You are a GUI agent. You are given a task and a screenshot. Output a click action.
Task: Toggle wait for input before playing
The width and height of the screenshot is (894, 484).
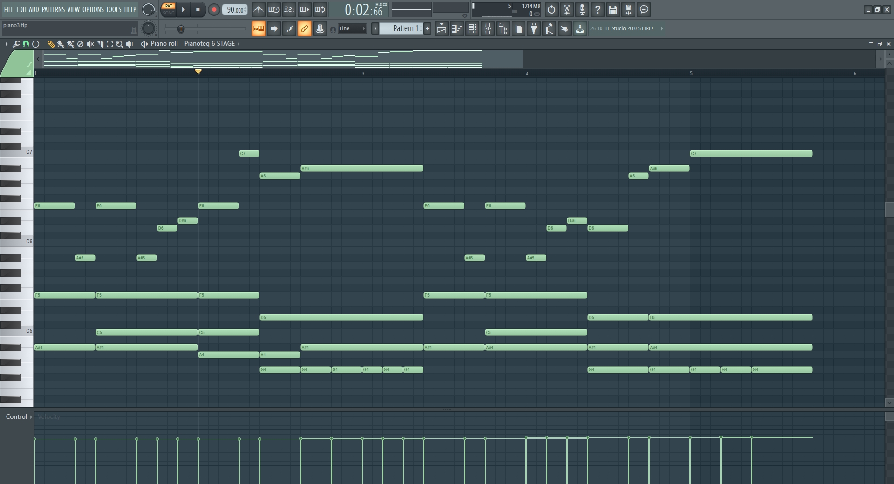pyautogui.click(x=274, y=9)
